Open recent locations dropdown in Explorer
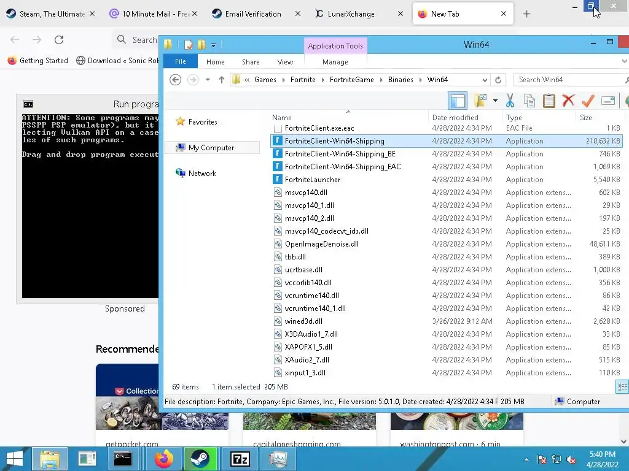Image resolution: width=629 pixels, height=471 pixels. click(x=208, y=80)
